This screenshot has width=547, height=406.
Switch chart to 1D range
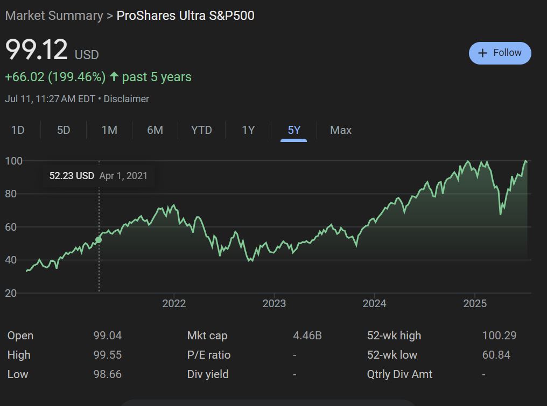pyautogui.click(x=18, y=130)
